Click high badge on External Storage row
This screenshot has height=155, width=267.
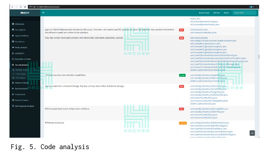(181, 86)
